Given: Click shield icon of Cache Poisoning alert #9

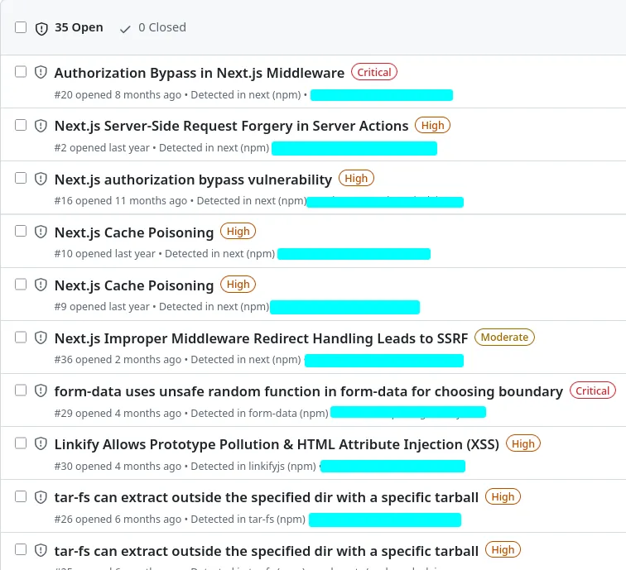Looking at the screenshot, I should 41,285.
